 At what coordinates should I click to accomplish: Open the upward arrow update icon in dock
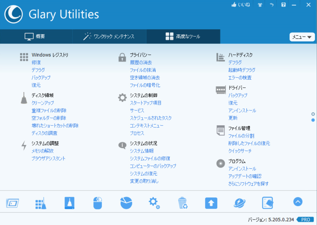211,203
